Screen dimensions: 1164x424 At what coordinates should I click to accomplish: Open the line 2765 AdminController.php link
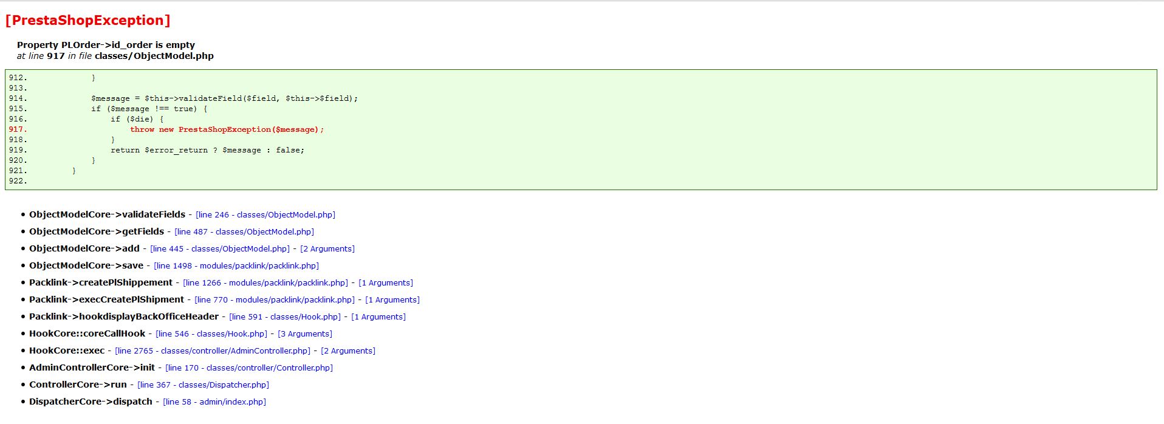(213, 350)
